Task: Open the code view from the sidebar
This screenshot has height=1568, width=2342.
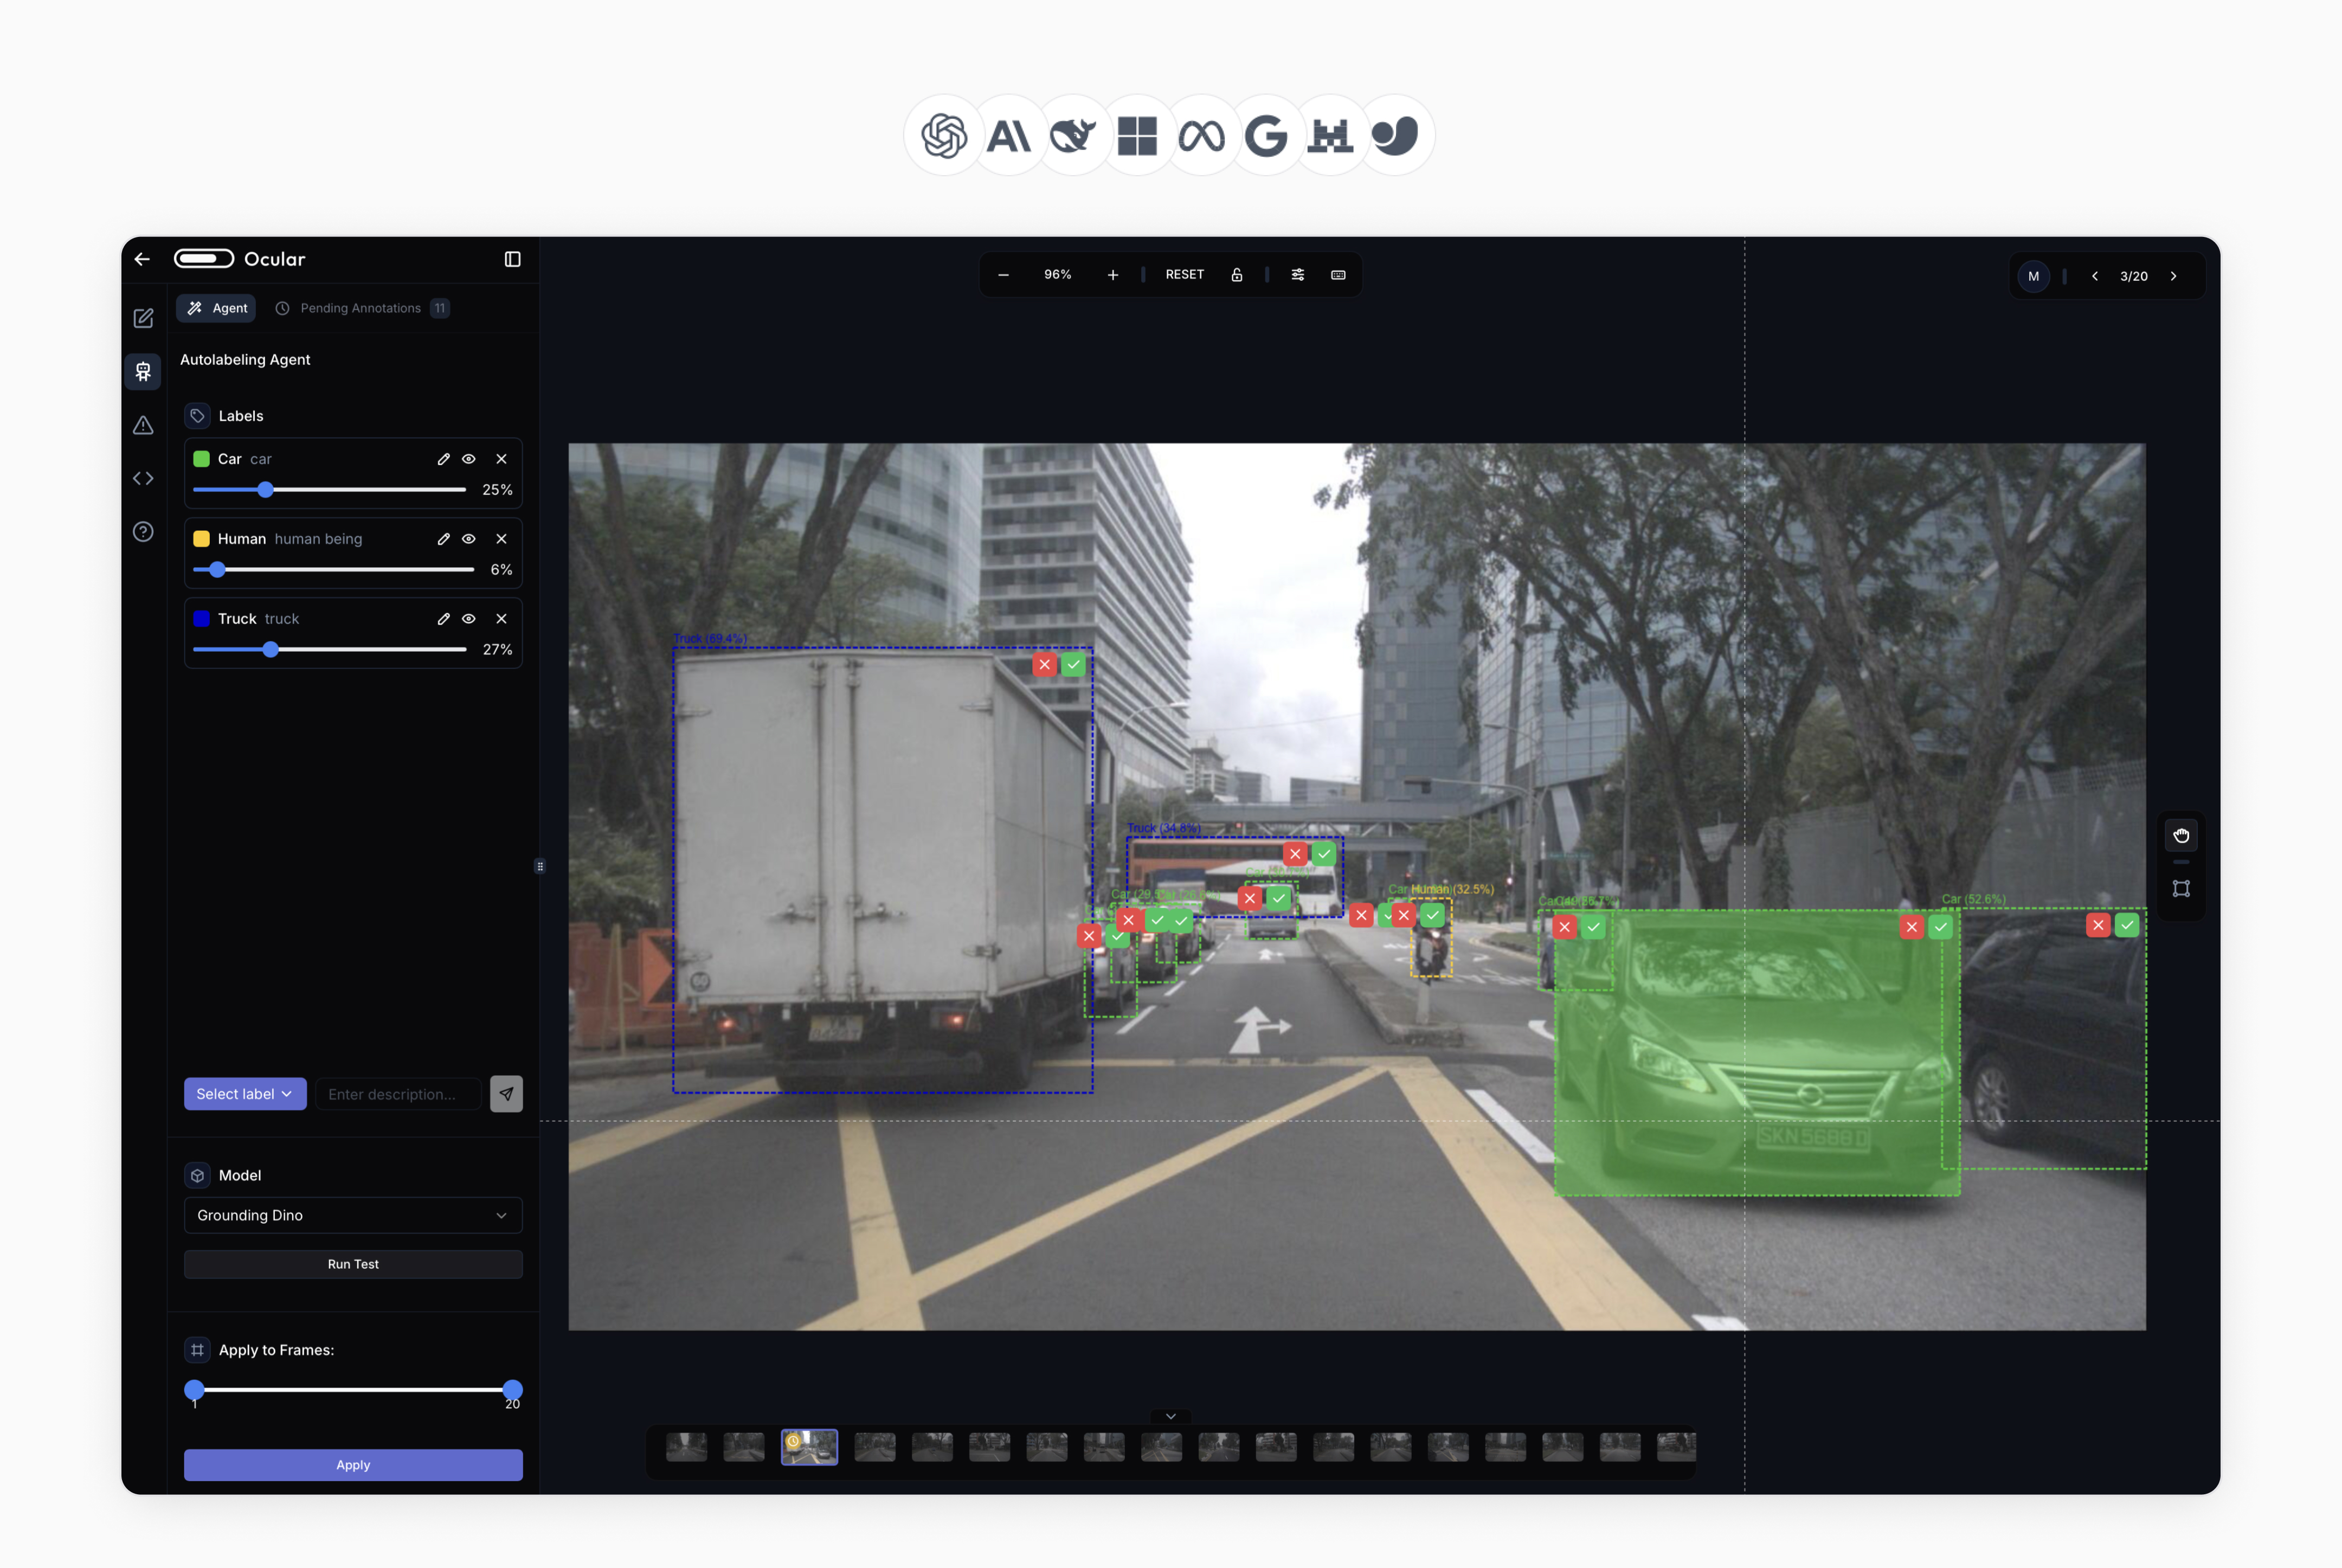Action: (143, 478)
